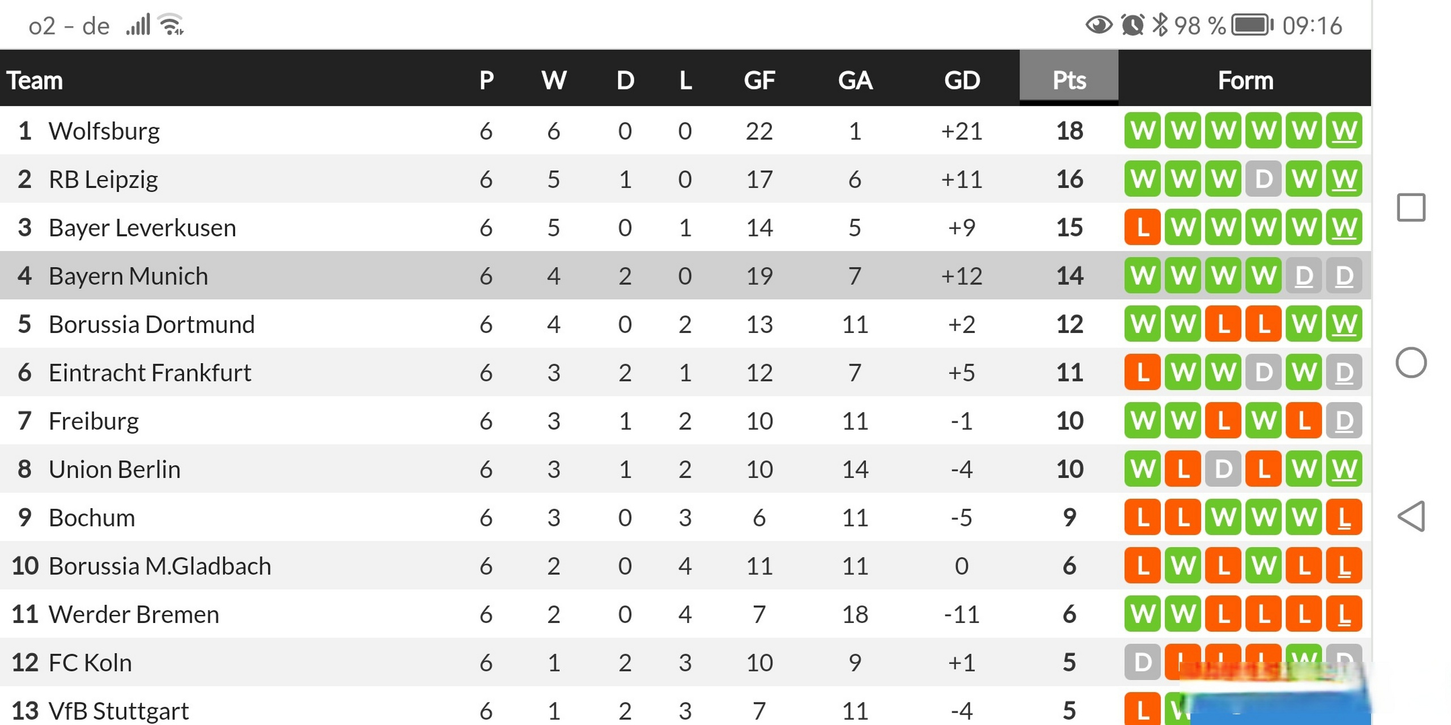Sort standings by Team column header
1451x725 pixels.
coord(35,80)
